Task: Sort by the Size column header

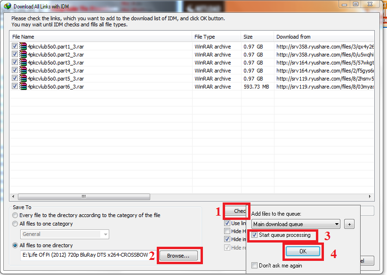Action: (258, 37)
